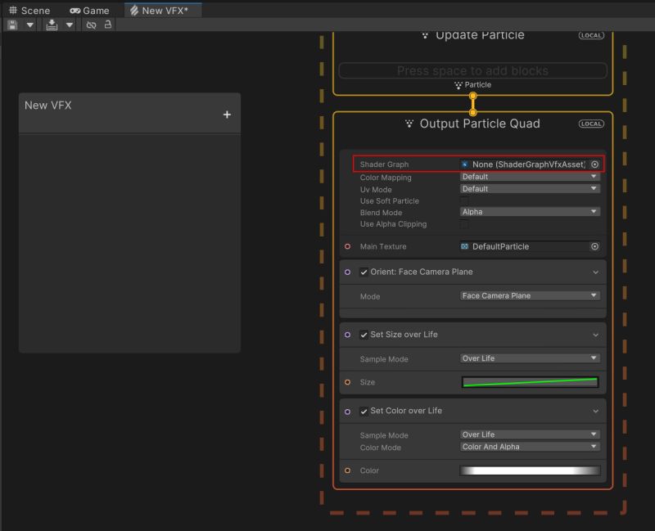Open the Main Texture object picker
Image resolution: width=655 pixels, height=531 pixels.
(x=595, y=245)
